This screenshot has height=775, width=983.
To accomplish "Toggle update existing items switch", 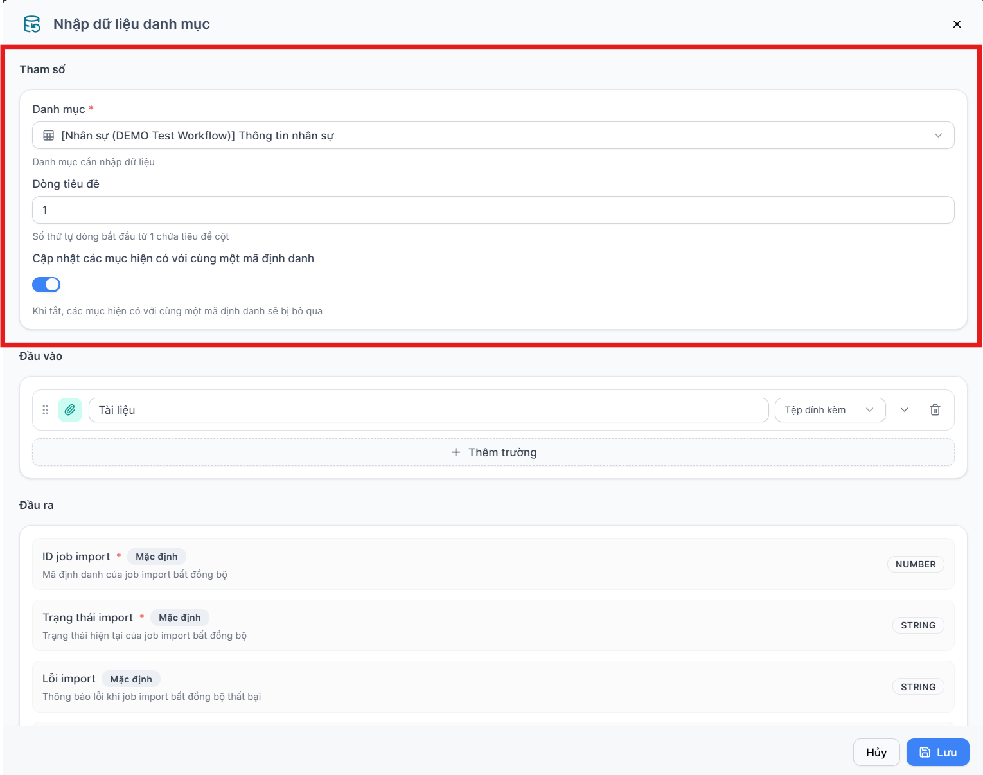I will (46, 285).
